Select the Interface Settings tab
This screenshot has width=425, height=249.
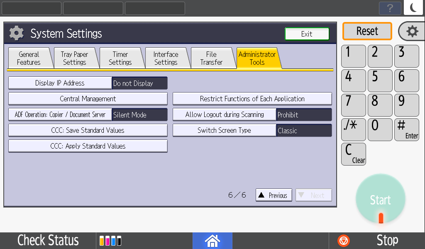coord(166,58)
